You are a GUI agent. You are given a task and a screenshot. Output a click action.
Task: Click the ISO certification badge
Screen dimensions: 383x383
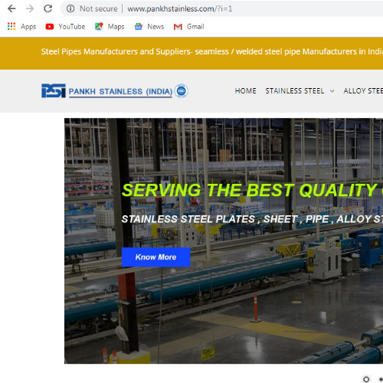(182, 90)
